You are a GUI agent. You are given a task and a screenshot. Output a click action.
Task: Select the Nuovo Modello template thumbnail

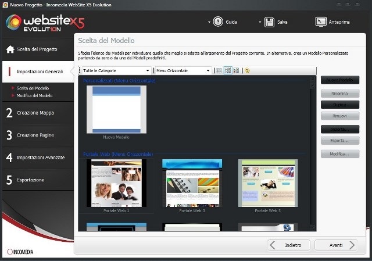116,110
